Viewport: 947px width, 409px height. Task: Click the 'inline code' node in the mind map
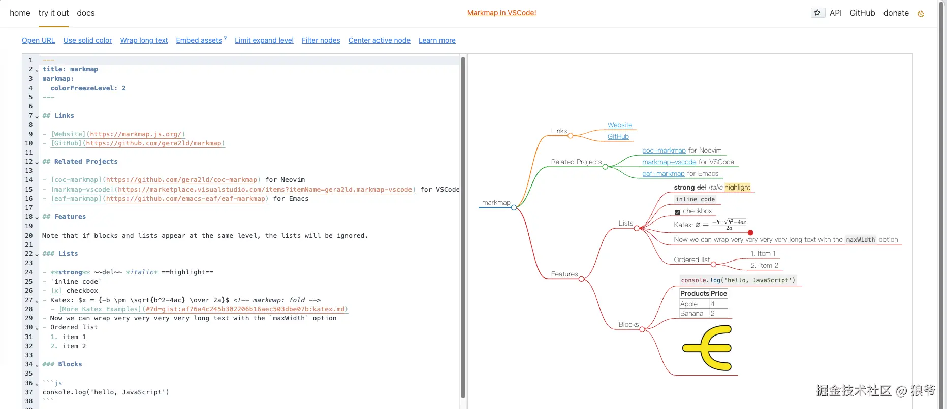click(x=695, y=199)
